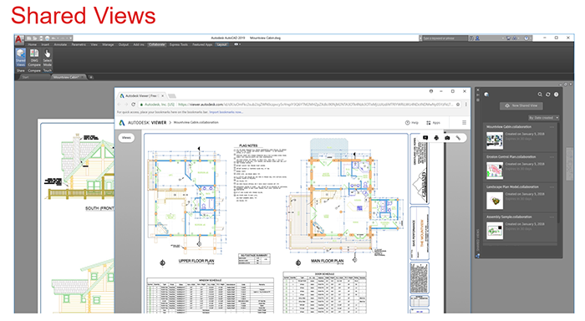Viewport: 585px width, 321px height.
Task: Click the link share icon in viewer
Action: point(458,138)
